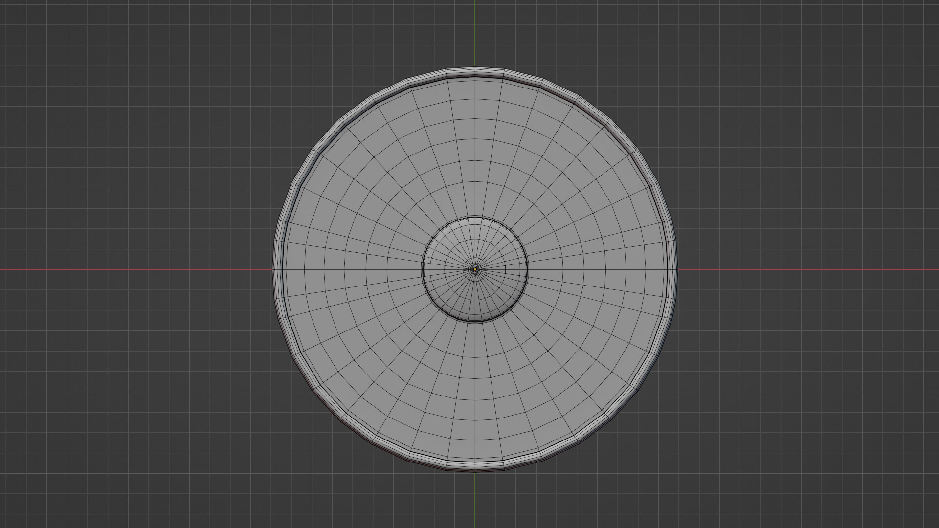Click the outer rim at the left side of the mesh
939x528 pixels.
click(x=277, y=269)
